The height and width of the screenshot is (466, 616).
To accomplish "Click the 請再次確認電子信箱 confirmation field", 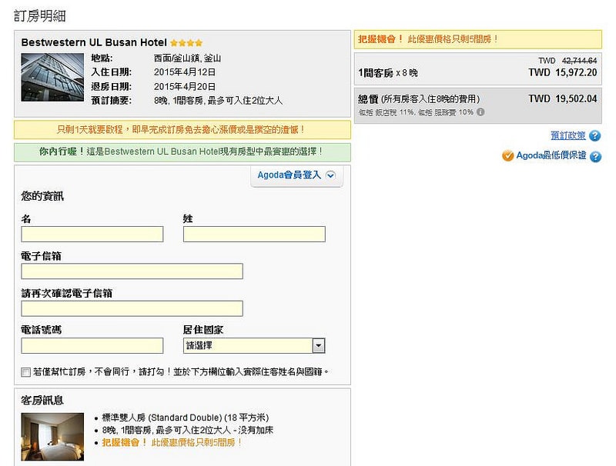I will (x=131, y=308).
